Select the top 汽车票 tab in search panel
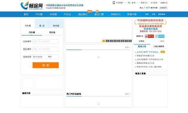 pyautogui.click(x=28, y=24)
